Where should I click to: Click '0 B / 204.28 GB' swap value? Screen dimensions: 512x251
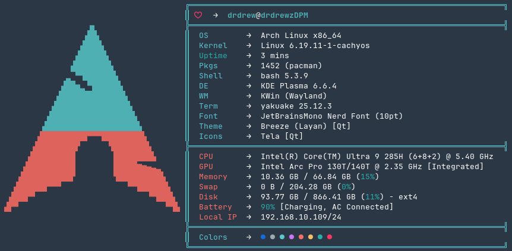pyautogui.click(x=296, y=187)
